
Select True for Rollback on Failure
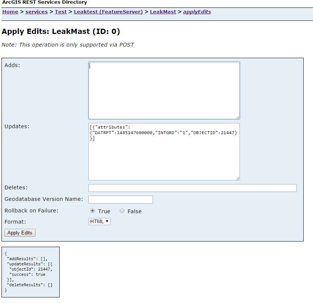tap(93, 211)
